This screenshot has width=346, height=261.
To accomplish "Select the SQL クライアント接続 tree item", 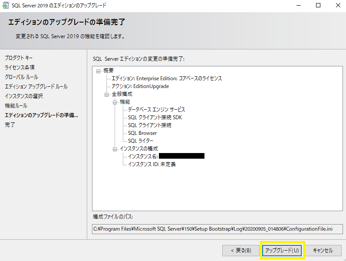I will click(x=150, y=125).
